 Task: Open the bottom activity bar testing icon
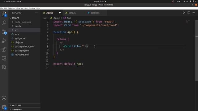(4, 67)
